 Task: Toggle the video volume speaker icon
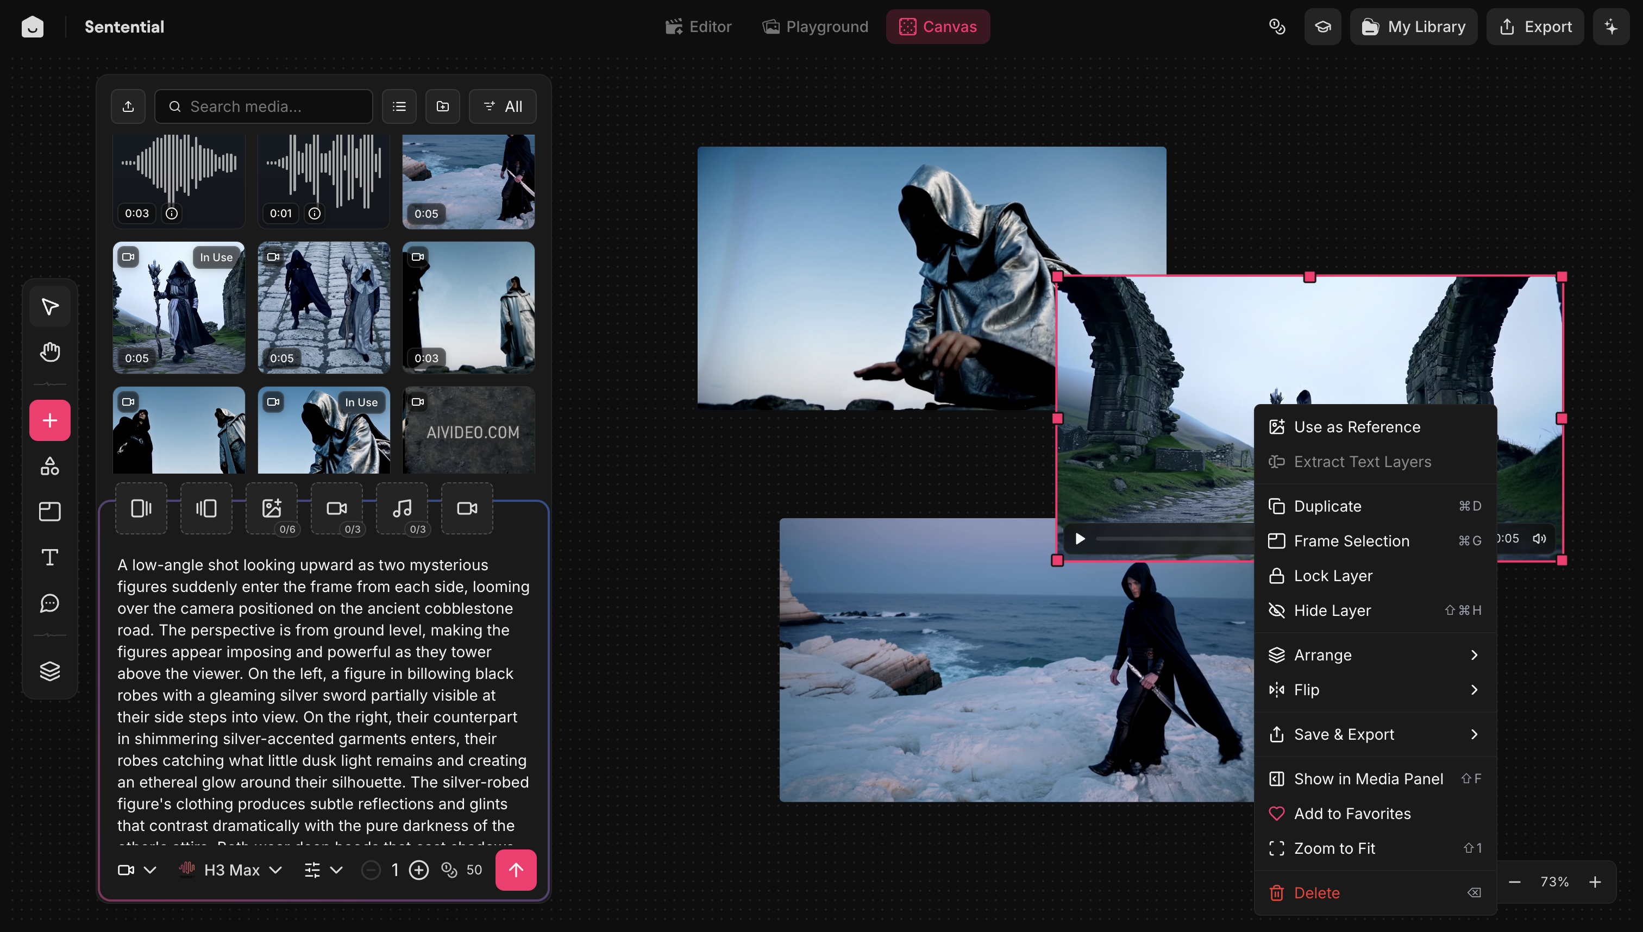tap(1539, 538)
